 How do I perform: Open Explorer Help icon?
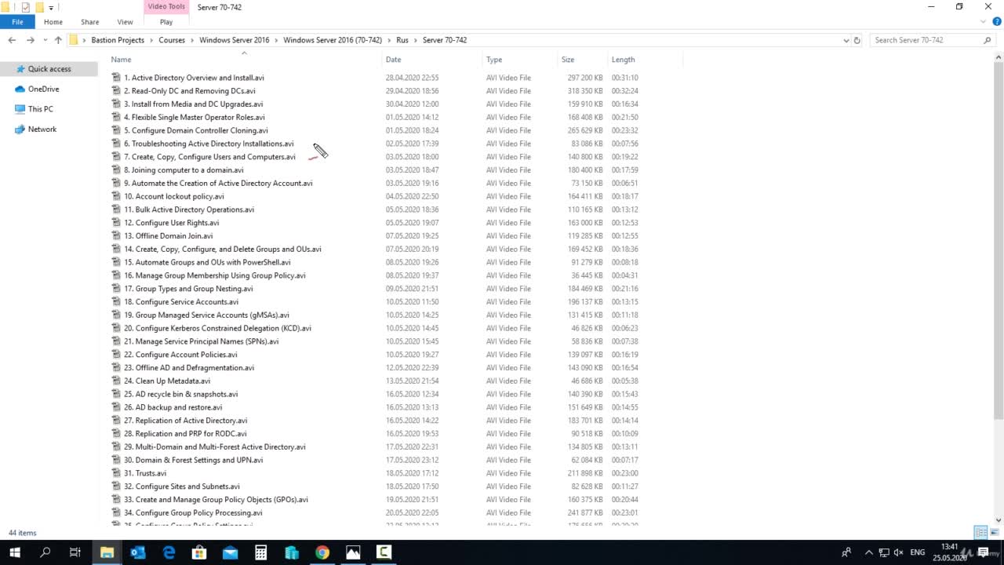click(x=997, y=22)
